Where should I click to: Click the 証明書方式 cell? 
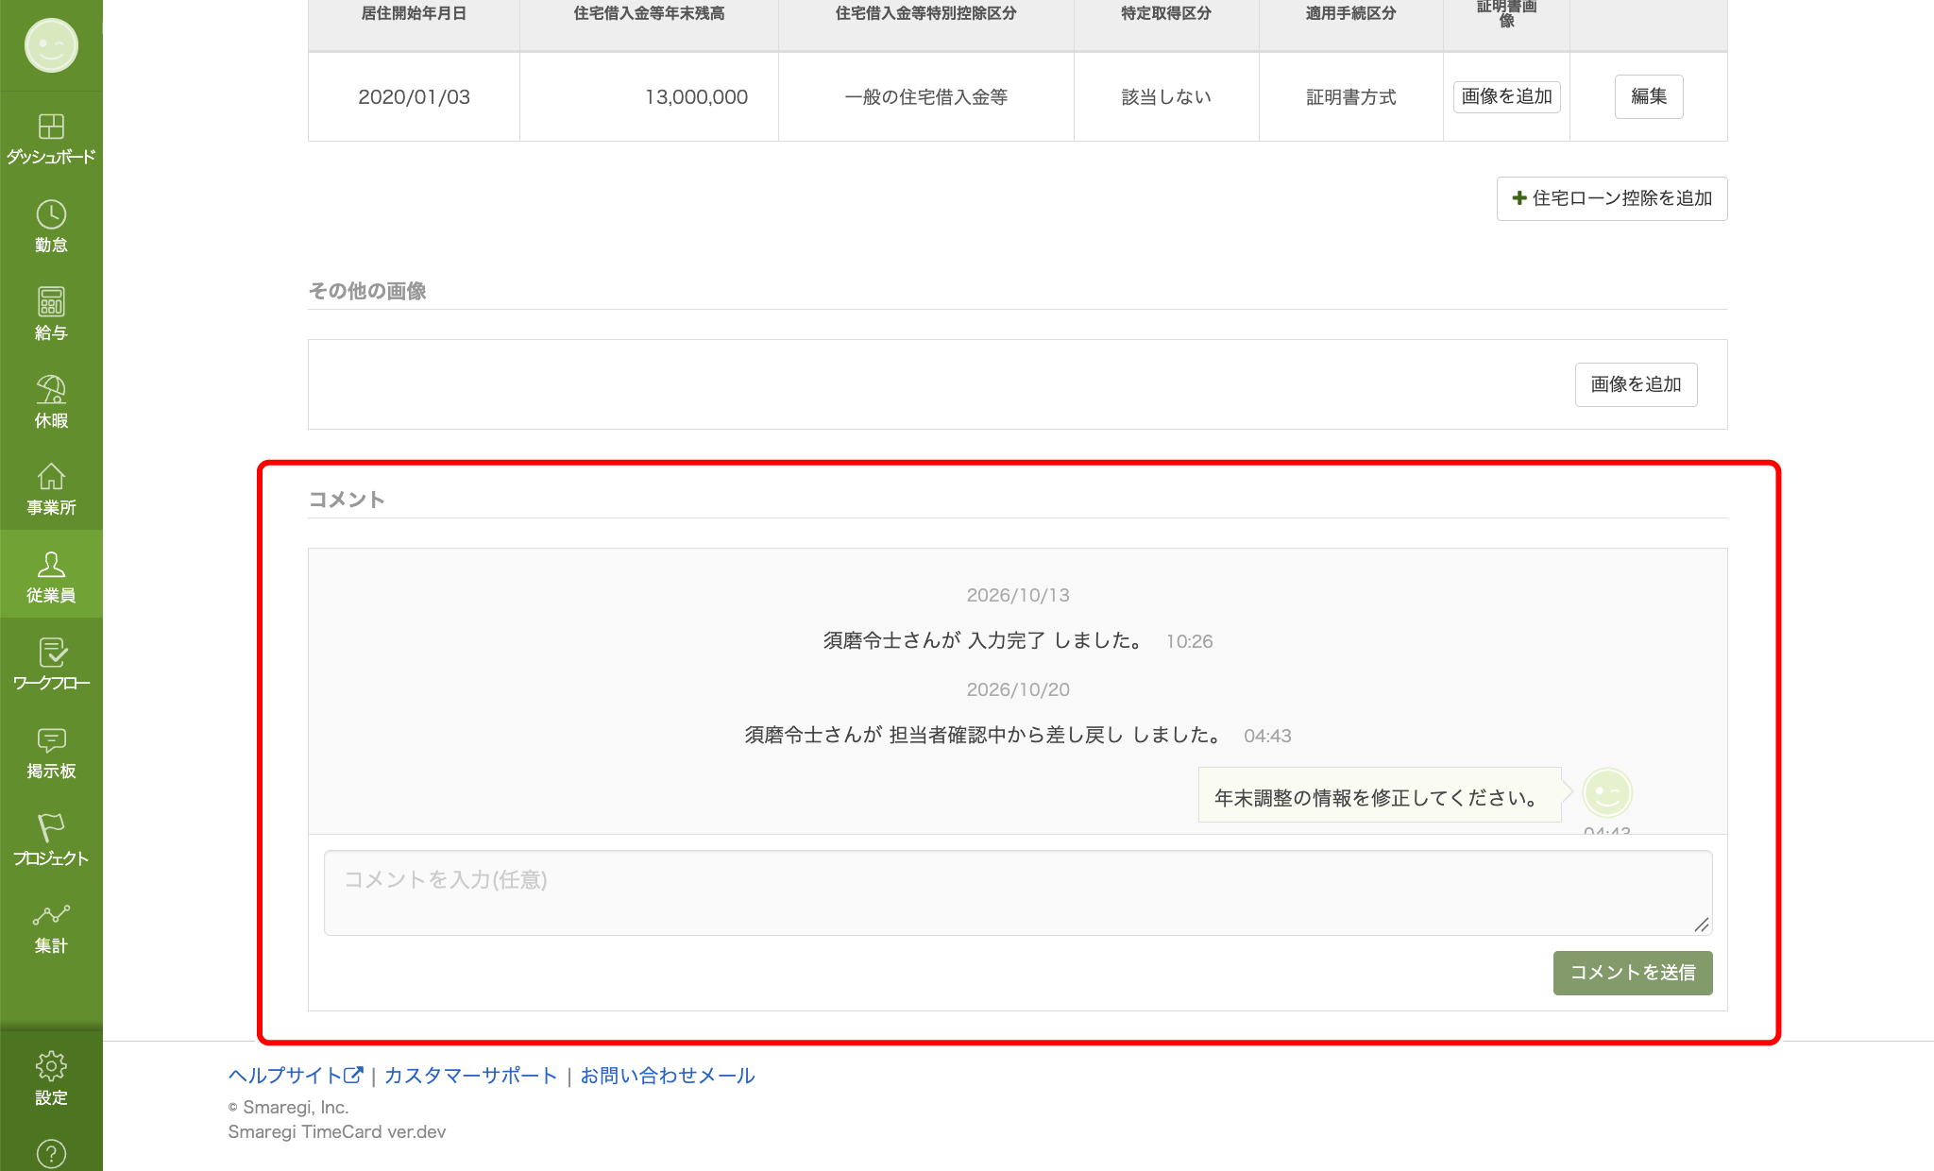pyautogui.click(x=1350, y=96)
